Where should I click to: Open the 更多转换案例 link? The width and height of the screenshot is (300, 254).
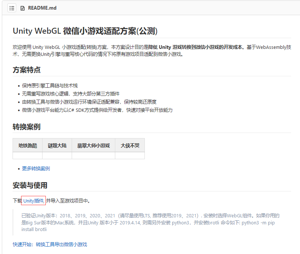tap(36, 168)
